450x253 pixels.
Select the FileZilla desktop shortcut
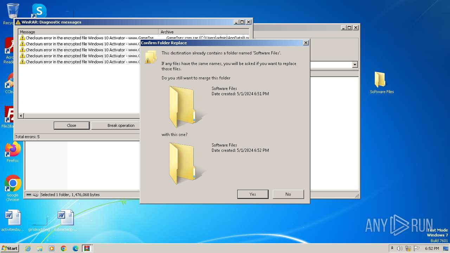(9, 117)
